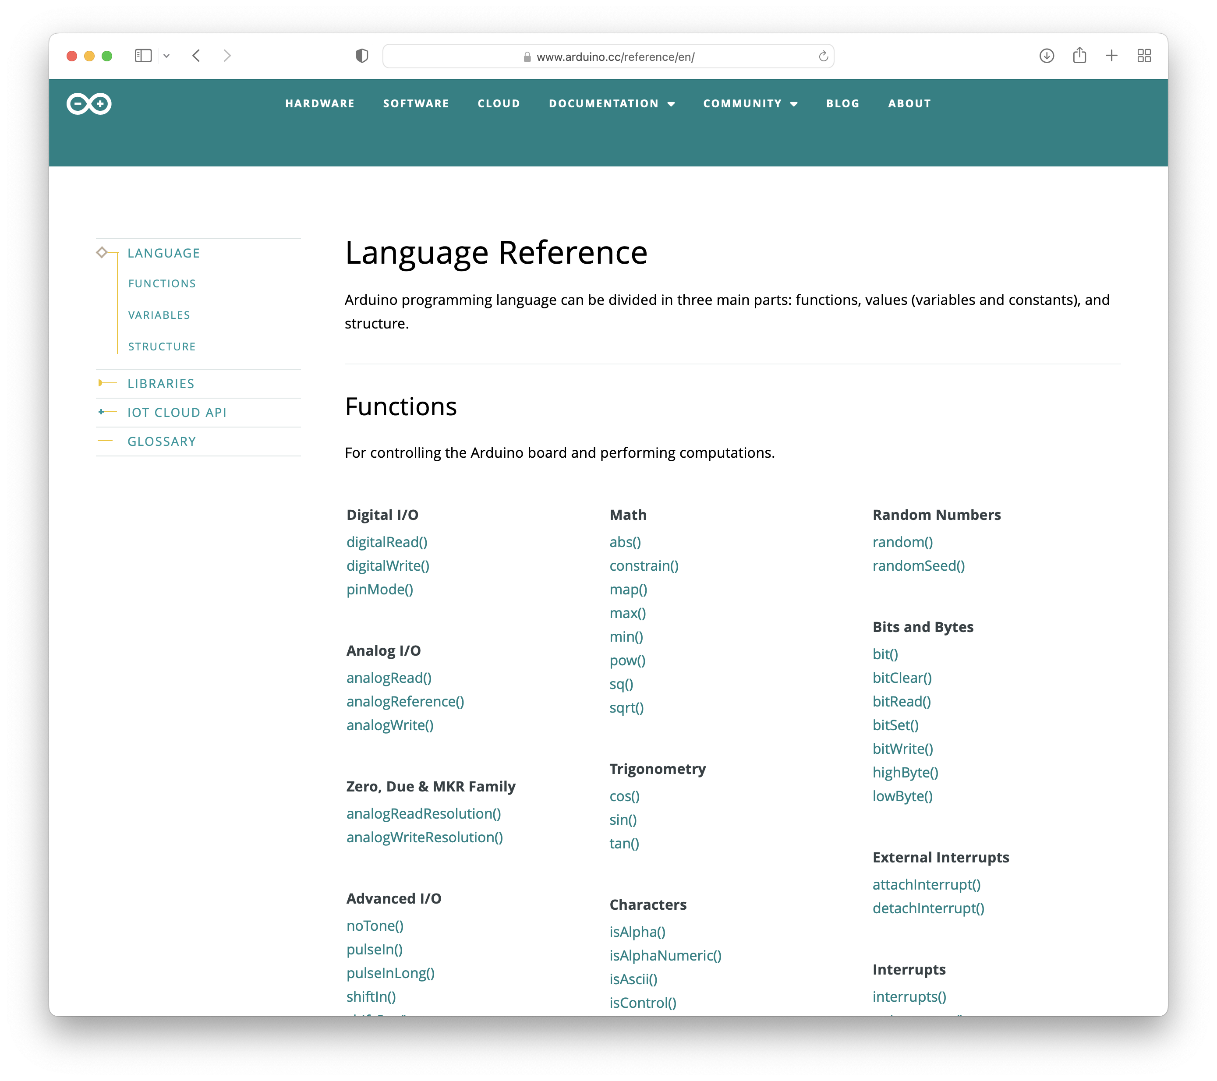Open the constrain() link
1217x1081 pixels.
(x=644, y=565)
